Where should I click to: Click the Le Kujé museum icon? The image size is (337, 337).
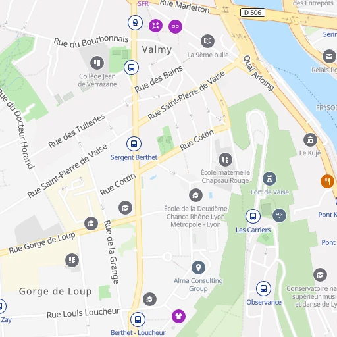pyautogui.click(x=310, y=140)
